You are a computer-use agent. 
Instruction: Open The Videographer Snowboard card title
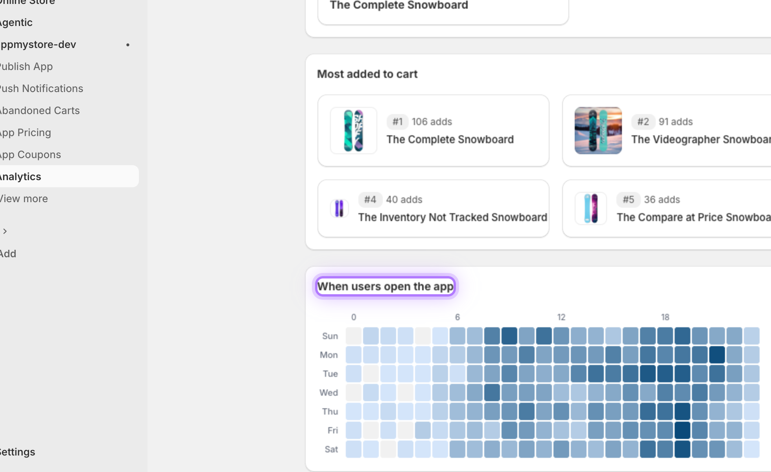701,140
